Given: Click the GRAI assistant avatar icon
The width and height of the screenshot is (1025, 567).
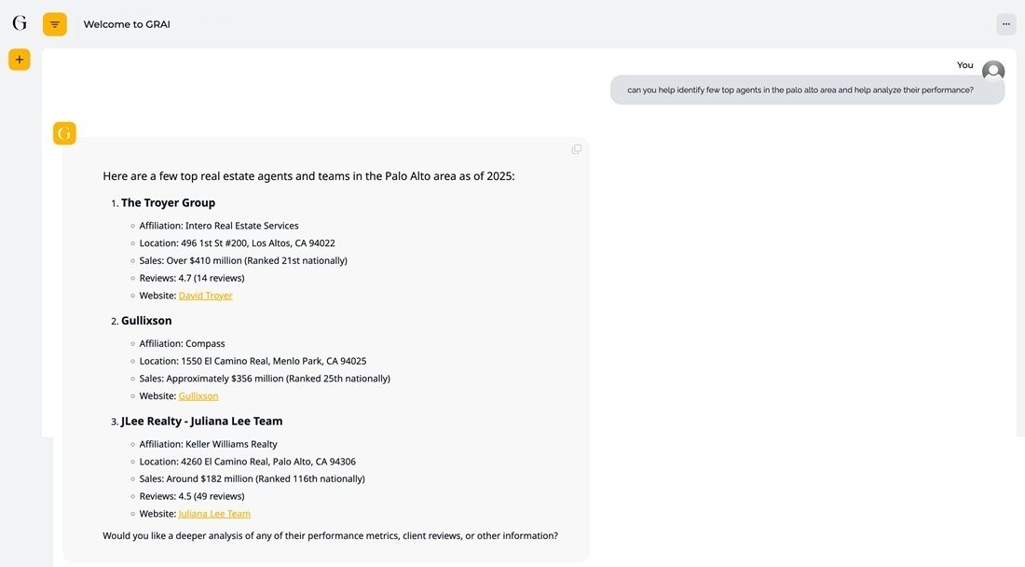Looking at the screenshot, I should [64, 133].
